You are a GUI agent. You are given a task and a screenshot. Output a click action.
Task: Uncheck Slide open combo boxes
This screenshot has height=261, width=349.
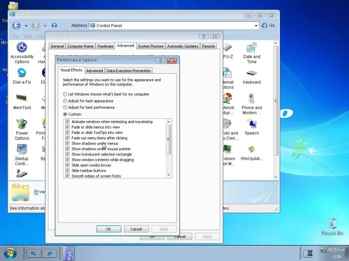point(67,165)
